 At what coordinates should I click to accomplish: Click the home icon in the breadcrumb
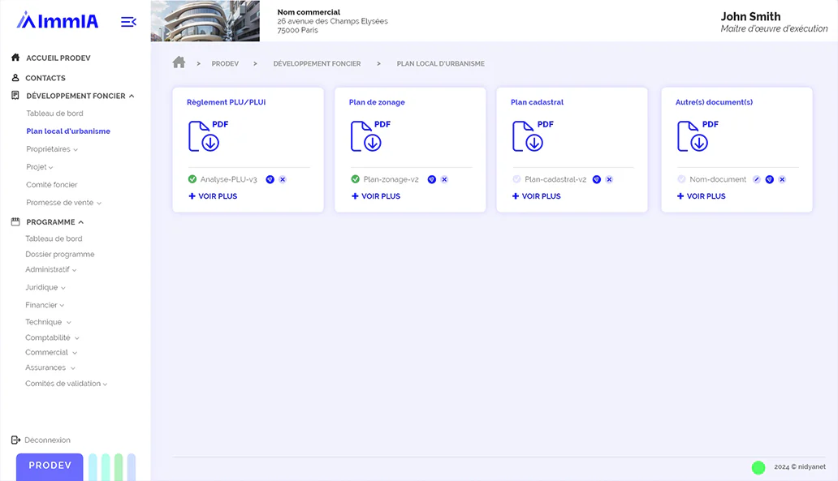coord(179,62)
